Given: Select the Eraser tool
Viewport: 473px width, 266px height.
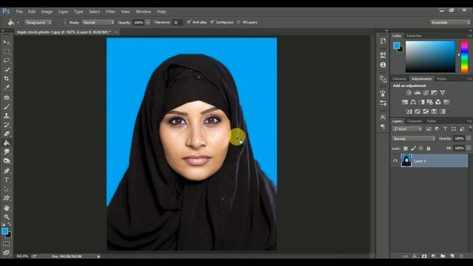Looking at the screenshot, I should pos(7,134).
